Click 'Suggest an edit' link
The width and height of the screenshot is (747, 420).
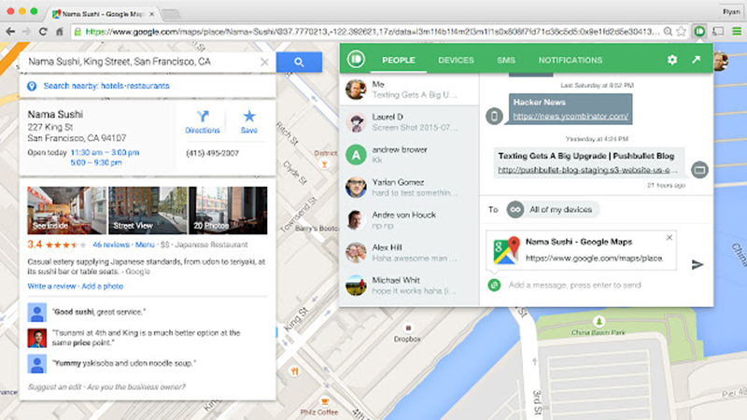[54, 386]
